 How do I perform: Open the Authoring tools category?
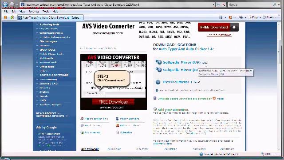tap(49, 24)
